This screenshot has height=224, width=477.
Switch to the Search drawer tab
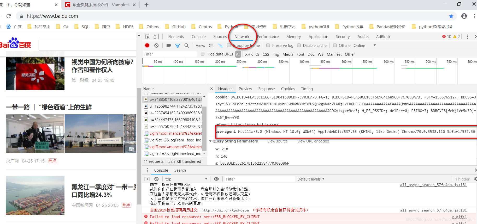180,170
